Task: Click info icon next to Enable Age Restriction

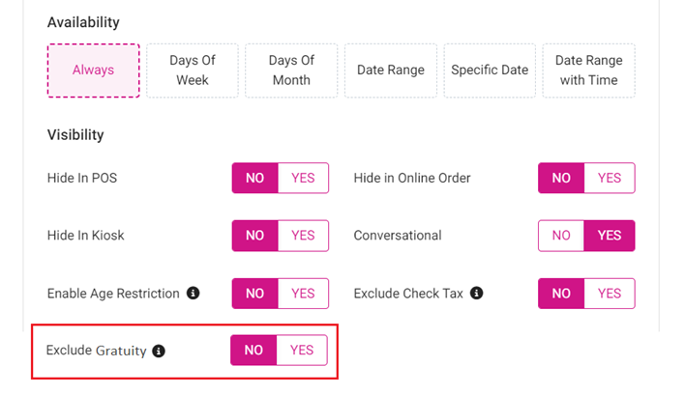Action: [x=193, y=293]
